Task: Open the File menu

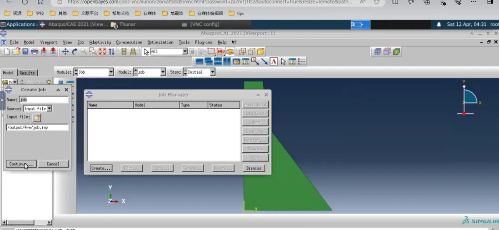Action: 14,42
